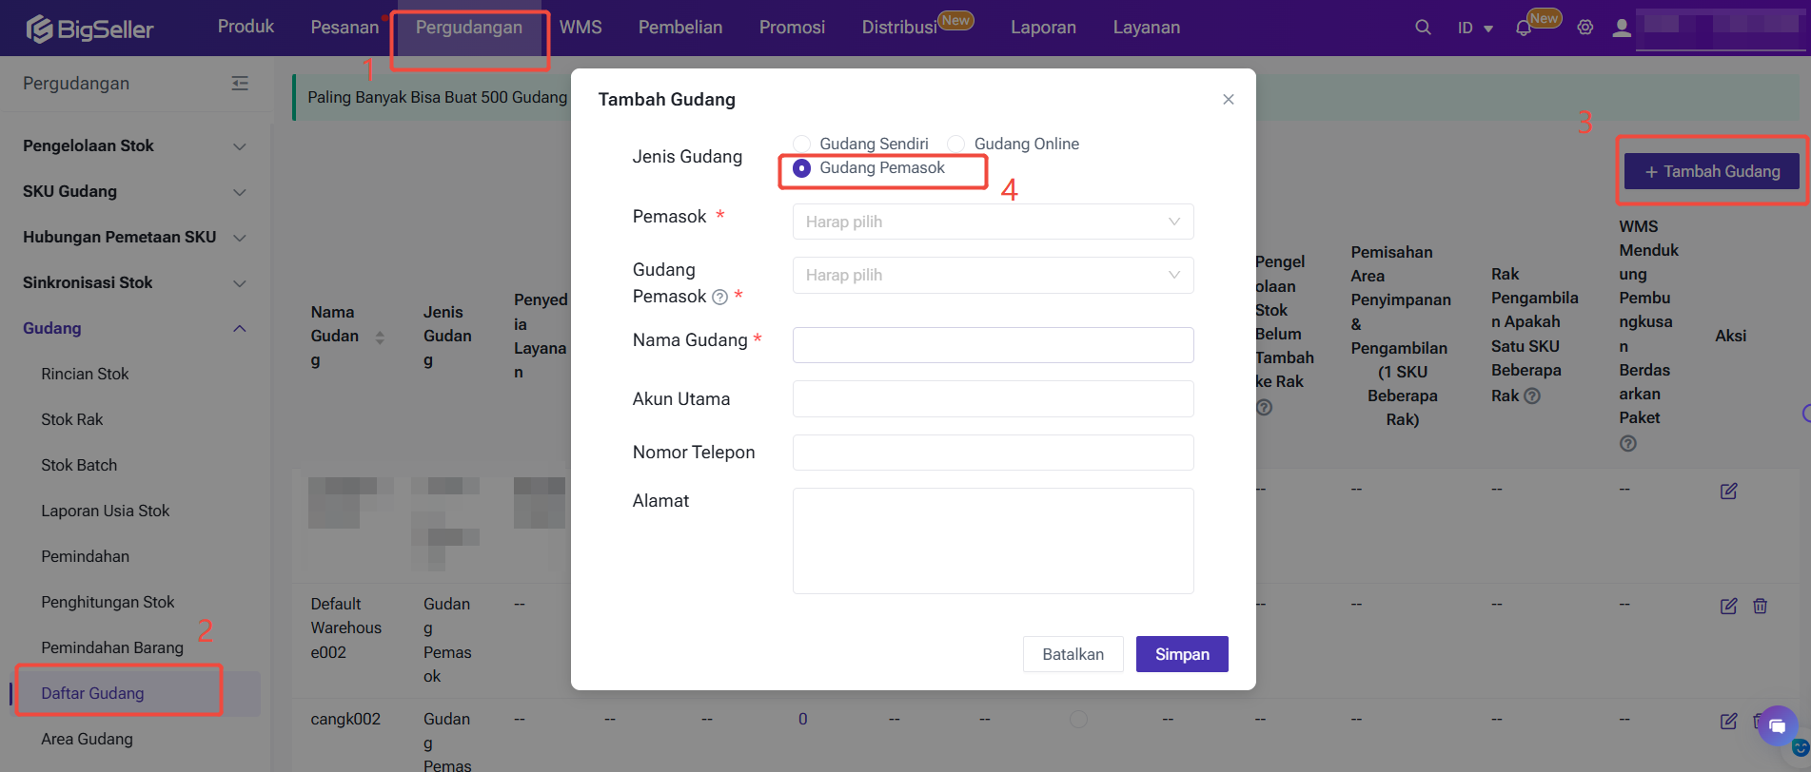Go to Stok Rak page
The height and width of the screenshot is (772, 1811).
(x=72, y=419)
